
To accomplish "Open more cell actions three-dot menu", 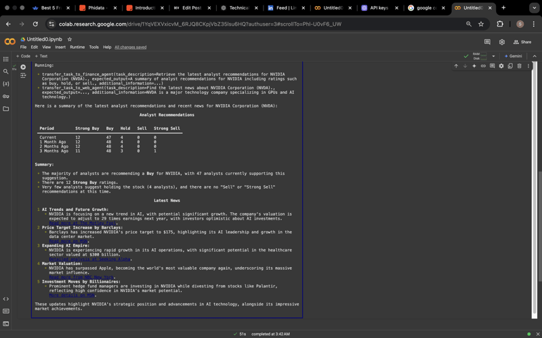I will [x=528, y=66].
